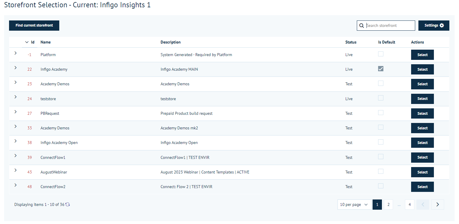This screenshot has height=224, width=459.
Task: Click Id value 38
Action: pos(29,143)
